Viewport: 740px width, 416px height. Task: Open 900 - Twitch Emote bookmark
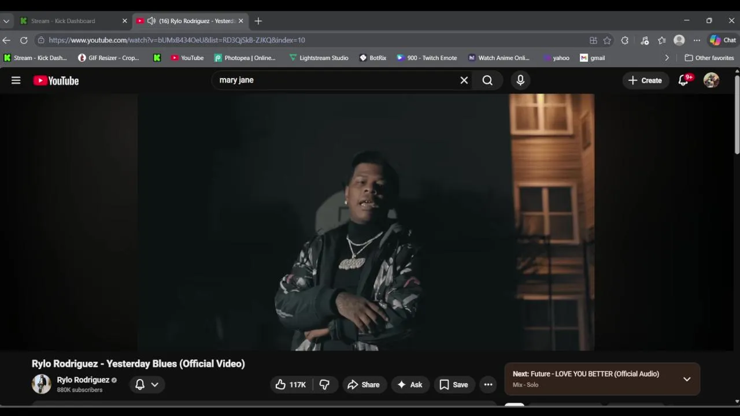427,58
